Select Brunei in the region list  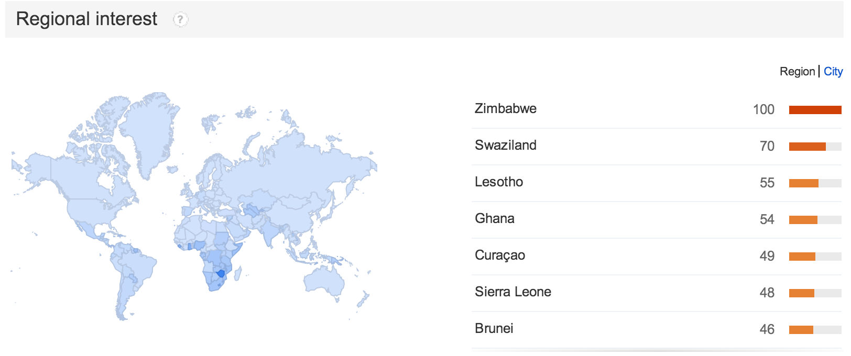click(494, 328)
